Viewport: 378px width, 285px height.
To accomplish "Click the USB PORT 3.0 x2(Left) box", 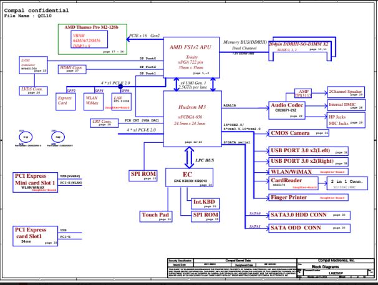I will 308,151.
